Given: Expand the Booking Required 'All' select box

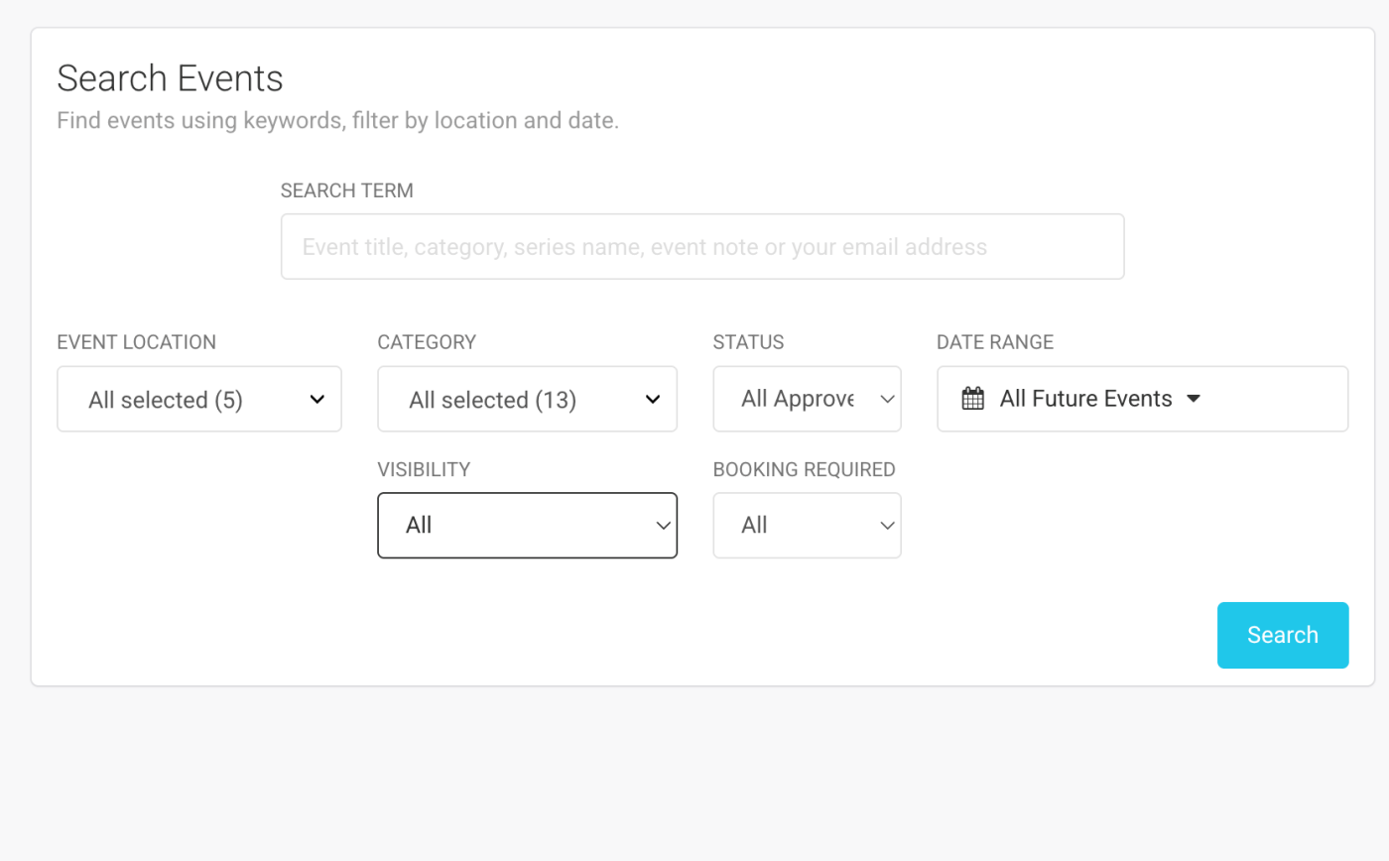Looking at the screenshot, I should point(807,526).
